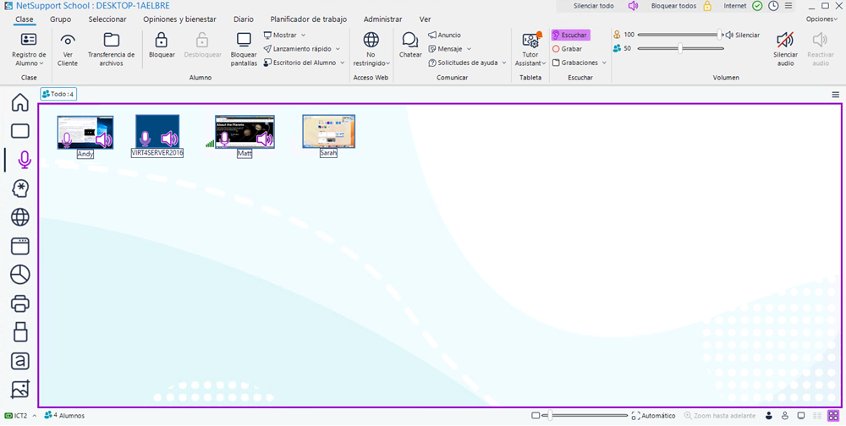Click Andy's microphone icon
846x426 pixels.
[66, 139]
